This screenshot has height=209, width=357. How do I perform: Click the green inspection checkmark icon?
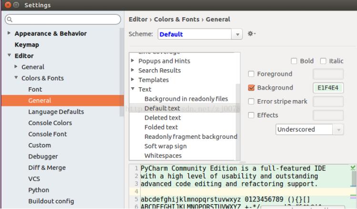point(353,168)
